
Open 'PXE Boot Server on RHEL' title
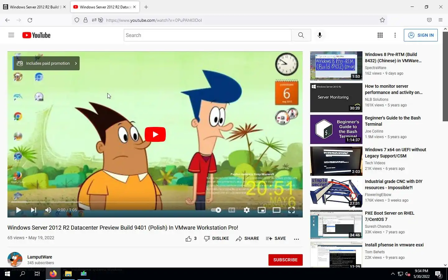click(x=390, y=216)
